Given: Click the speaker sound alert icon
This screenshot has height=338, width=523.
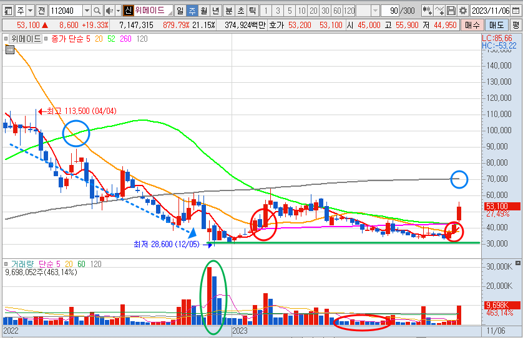Looking at the screenshot, I should (109, 11).
